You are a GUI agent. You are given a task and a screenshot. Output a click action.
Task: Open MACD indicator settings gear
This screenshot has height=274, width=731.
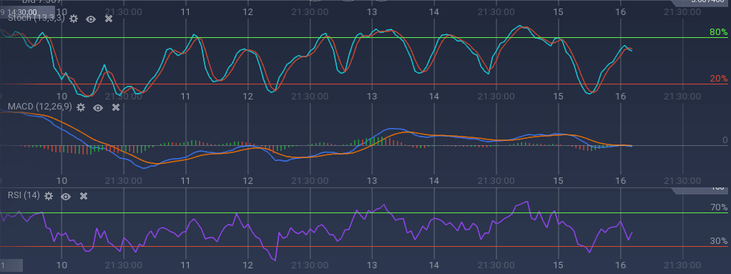81,107
